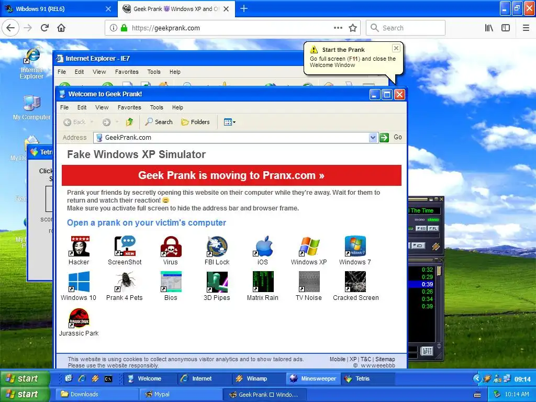Open Command Prompt from quick launch
Viewport: 536px width, 402px height.
[108, 378]
